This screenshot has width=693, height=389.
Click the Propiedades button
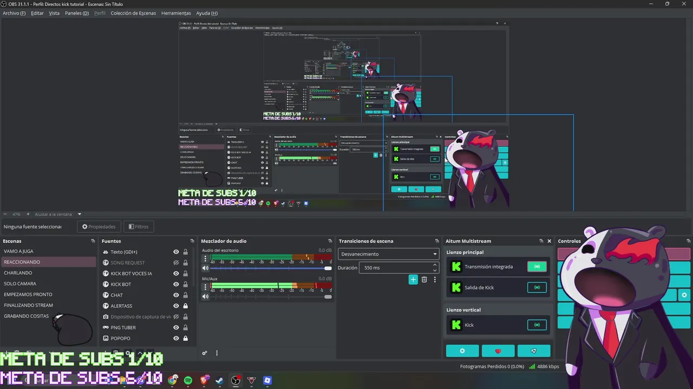tap(99, 226)
